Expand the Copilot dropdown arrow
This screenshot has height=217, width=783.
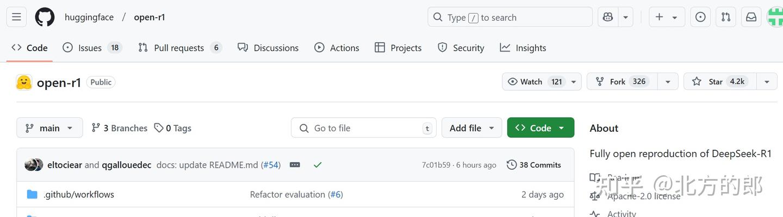tap(625, 17)
